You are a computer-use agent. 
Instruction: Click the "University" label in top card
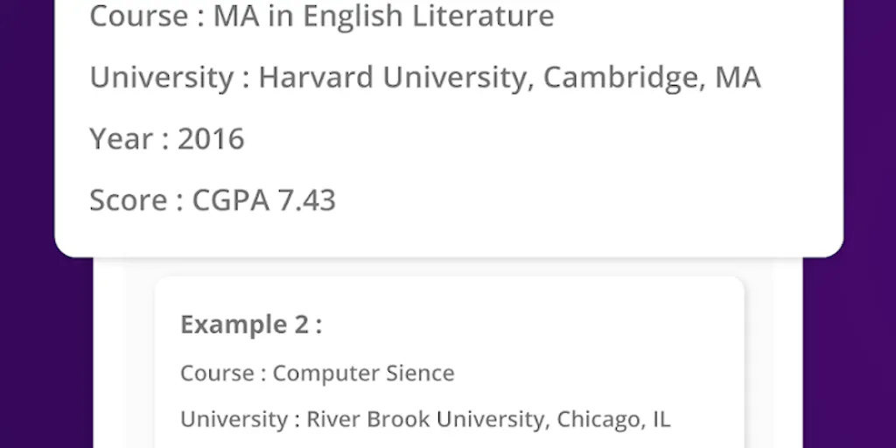tap(162, 78)
